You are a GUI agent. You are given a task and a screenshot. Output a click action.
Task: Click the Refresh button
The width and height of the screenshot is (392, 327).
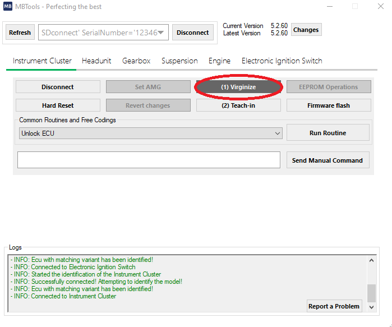20,33
